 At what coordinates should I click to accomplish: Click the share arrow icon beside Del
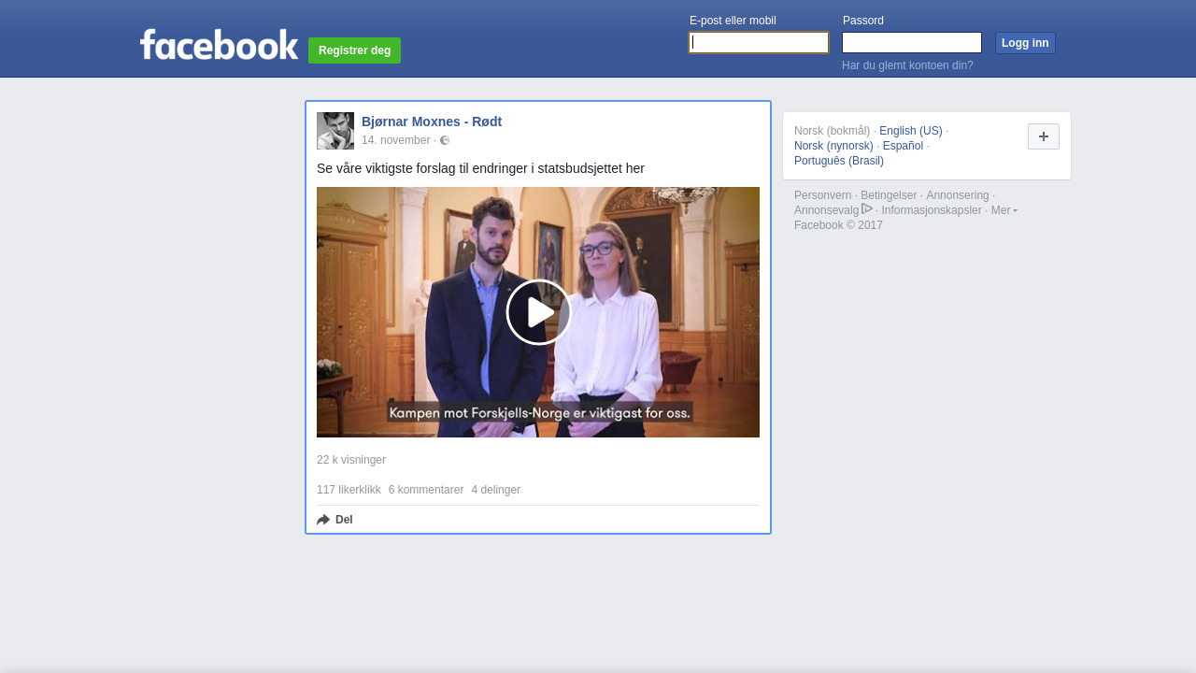coord(323,520)
